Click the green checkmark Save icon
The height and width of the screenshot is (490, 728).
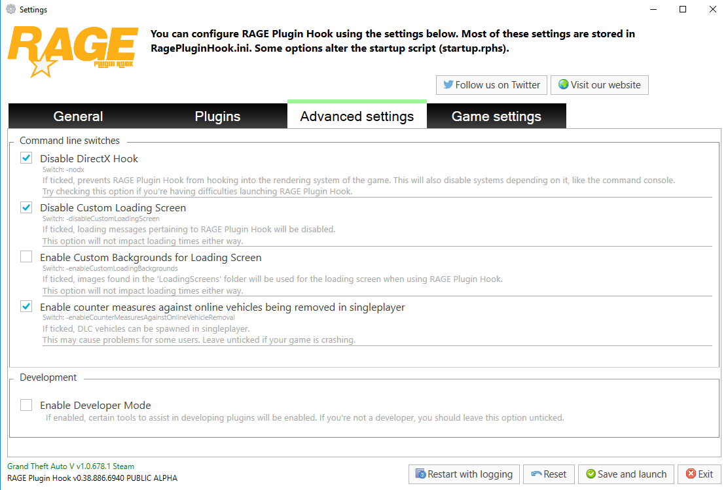pyautogui.click(x=591, y=474)
